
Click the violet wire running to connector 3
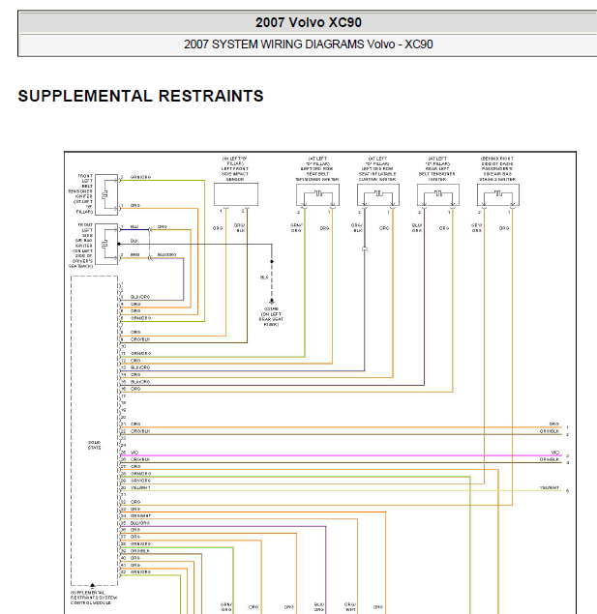(x=341, y=455)
